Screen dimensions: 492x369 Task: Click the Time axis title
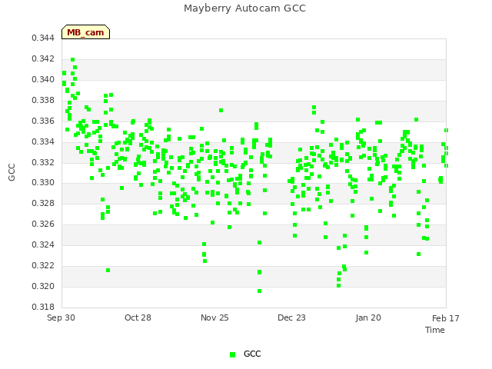(x=435, y=330)
